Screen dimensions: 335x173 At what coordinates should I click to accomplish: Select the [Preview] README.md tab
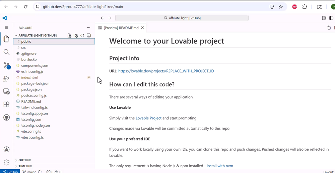[121, 28]
